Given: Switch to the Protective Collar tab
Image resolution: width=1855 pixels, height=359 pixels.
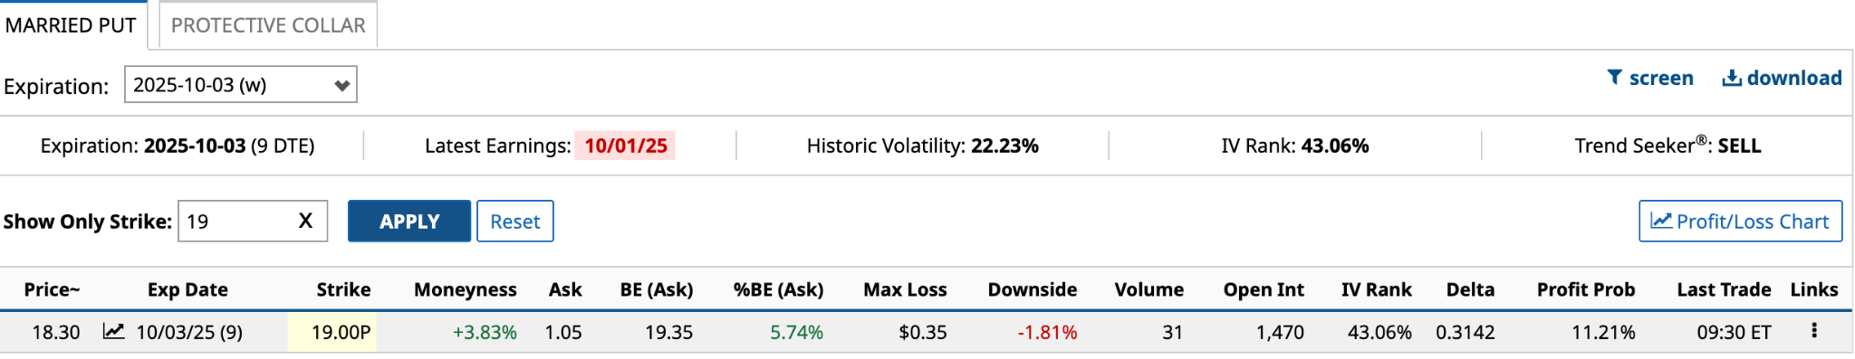Looking at the screenshot, I should (268, 24).
